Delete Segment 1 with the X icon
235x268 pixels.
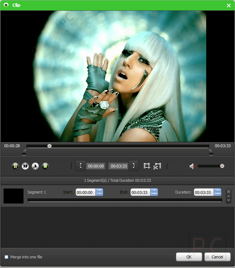click(x=229, y=192)
